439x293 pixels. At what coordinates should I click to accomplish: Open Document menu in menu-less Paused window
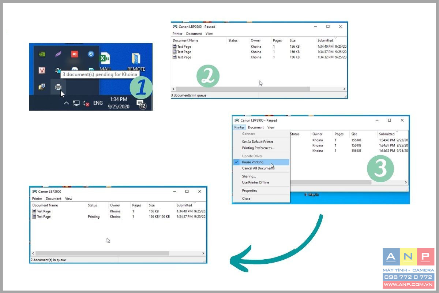(194, 34)
